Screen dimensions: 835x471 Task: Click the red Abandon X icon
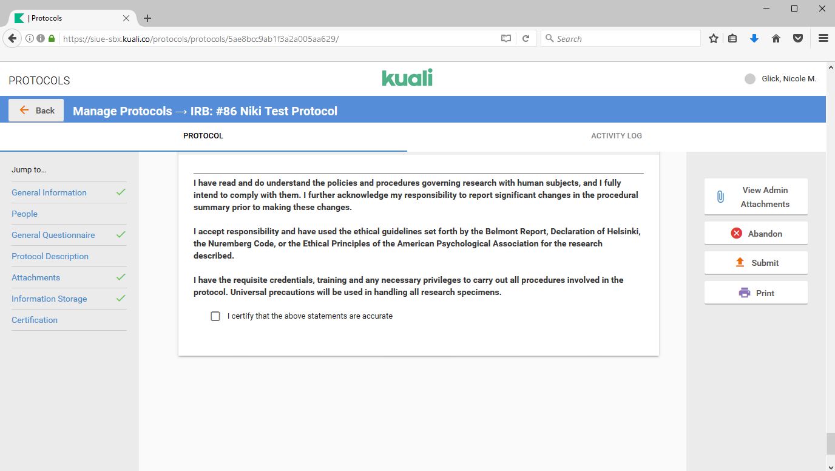(736, 234)
